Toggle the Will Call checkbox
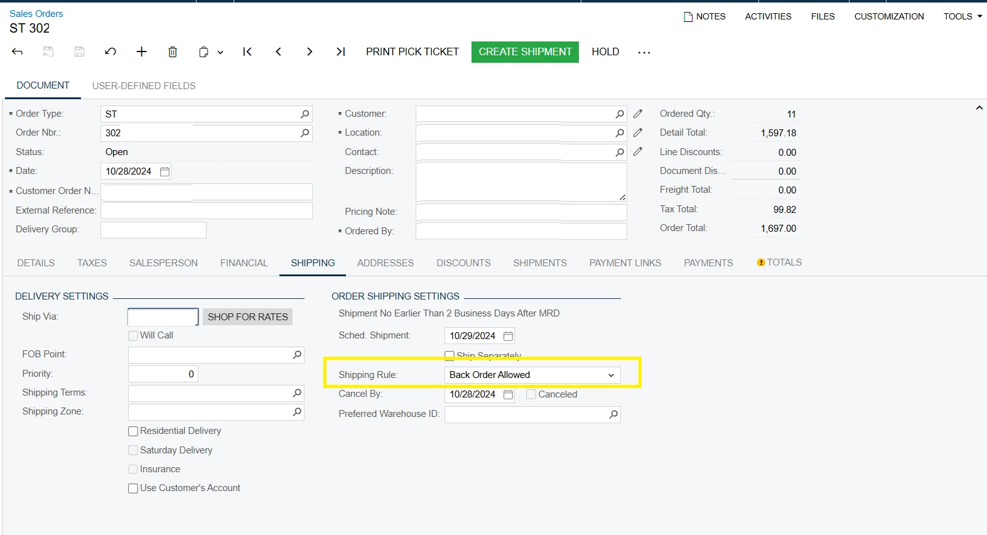 coord(133,336)
